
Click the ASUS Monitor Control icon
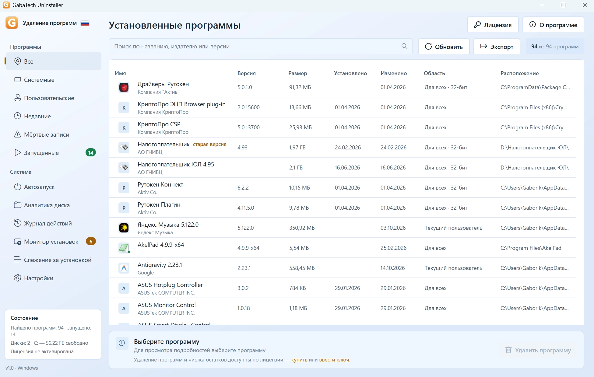click(124, 308)
